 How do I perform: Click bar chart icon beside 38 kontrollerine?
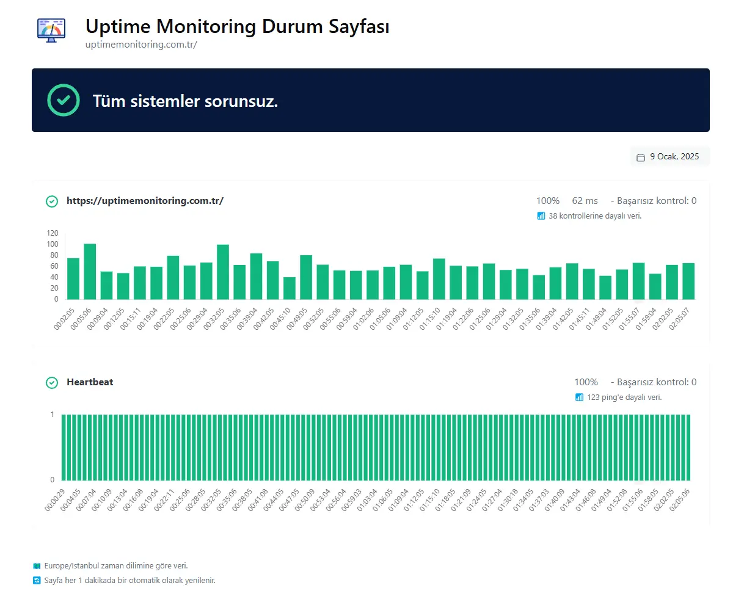pos(541,216)
